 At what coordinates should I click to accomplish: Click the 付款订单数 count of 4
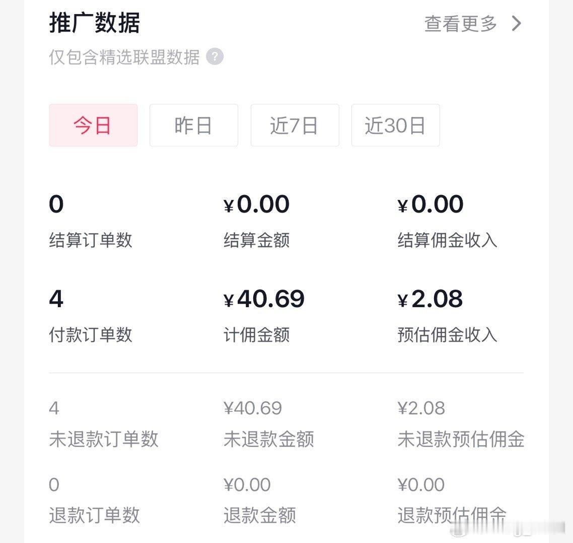point(56,299)
